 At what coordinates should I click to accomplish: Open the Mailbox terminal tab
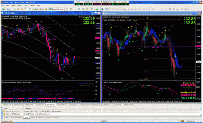[x=40, y=117]
